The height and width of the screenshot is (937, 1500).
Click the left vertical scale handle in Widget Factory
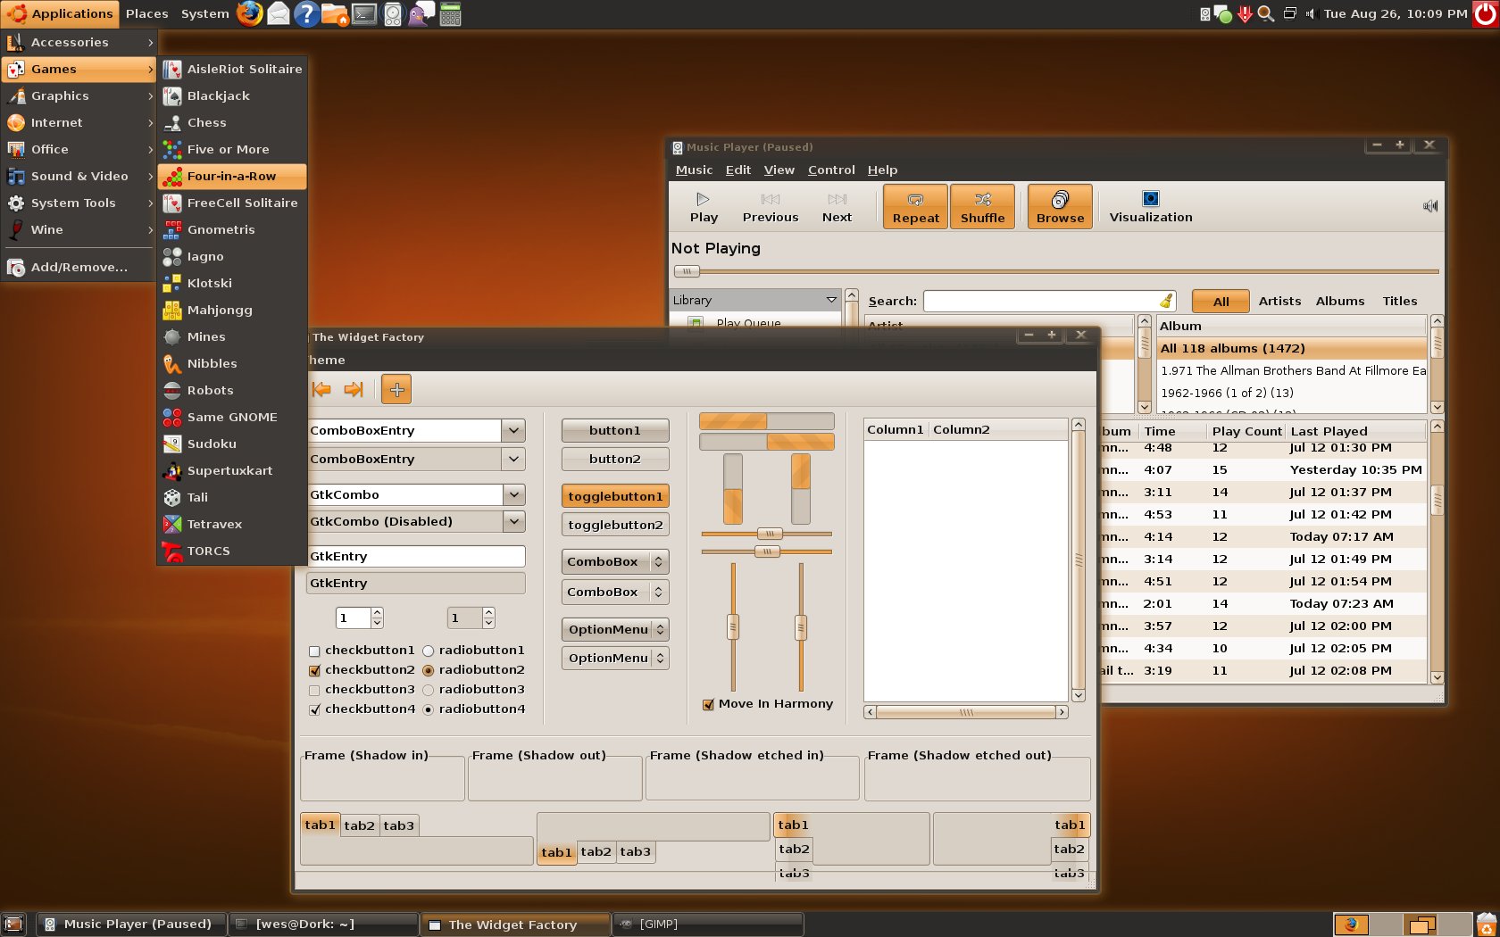point(733,627)
